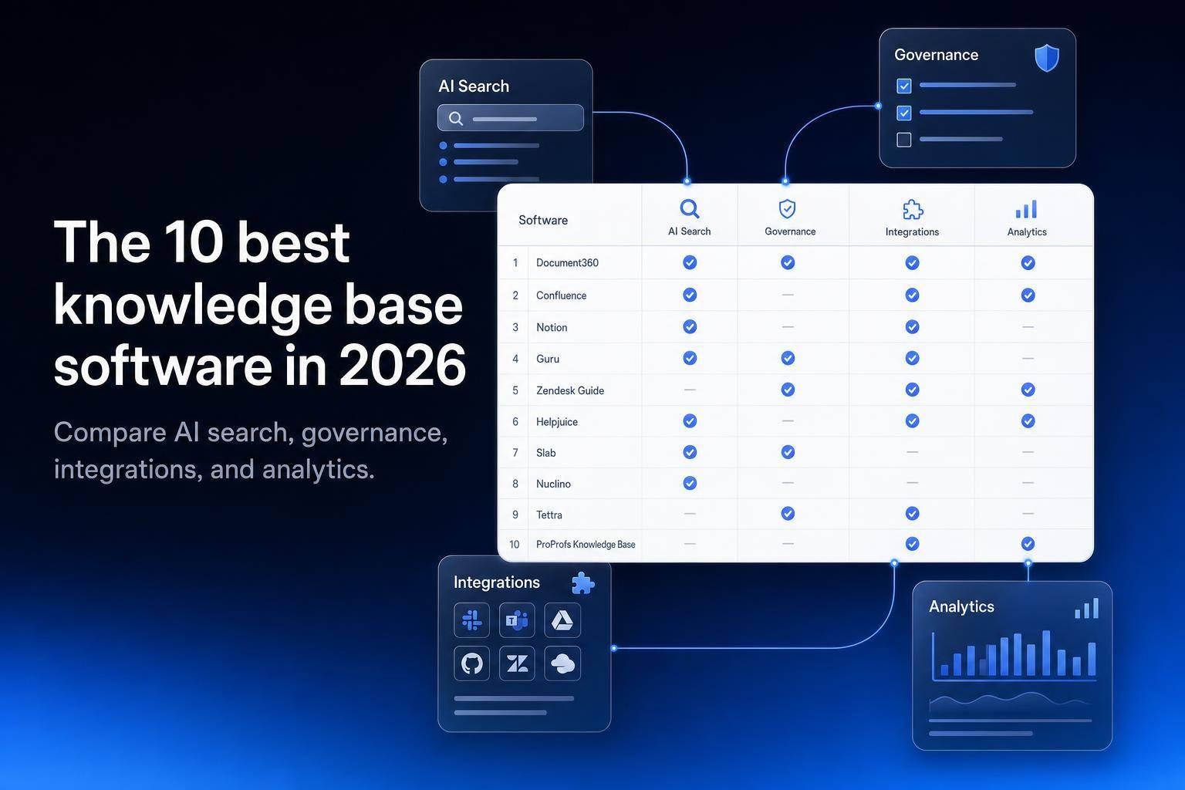
Task: Click Helpjuice Integrations check mark
Action: 912,421
